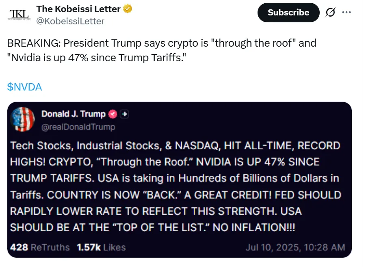Screen dimensions: 366x267
Task: Click the 428 ReTruths count
Action: coord(40,247)
